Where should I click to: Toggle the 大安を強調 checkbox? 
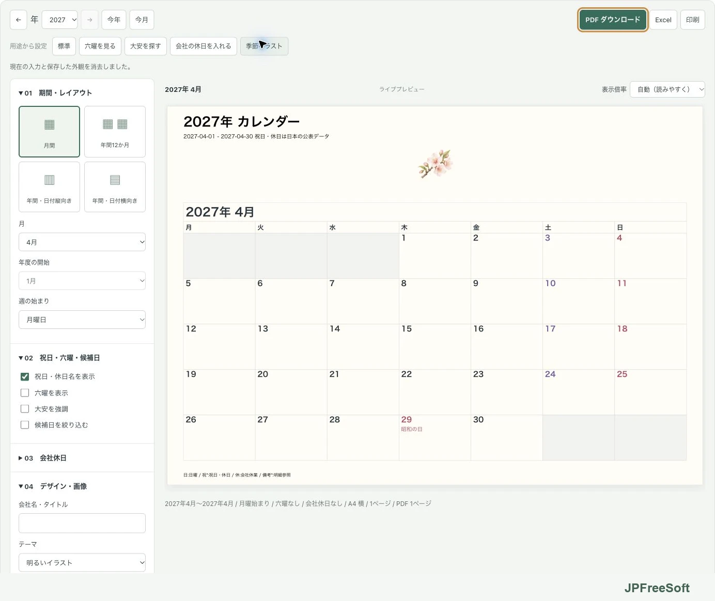25,409
